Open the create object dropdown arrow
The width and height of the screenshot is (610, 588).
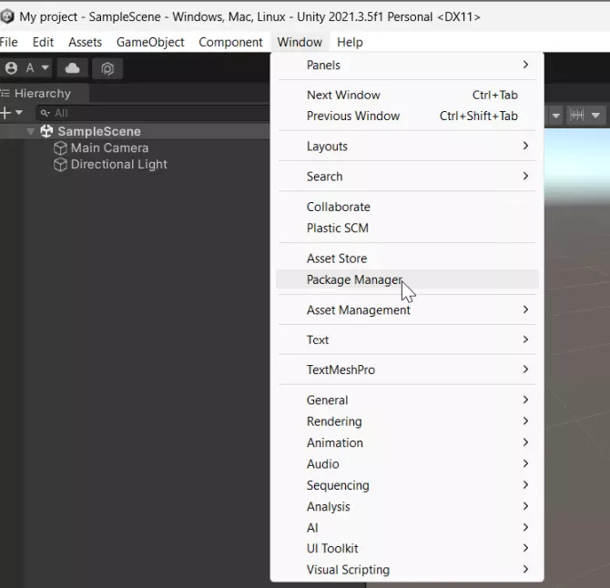coord(19,113)
